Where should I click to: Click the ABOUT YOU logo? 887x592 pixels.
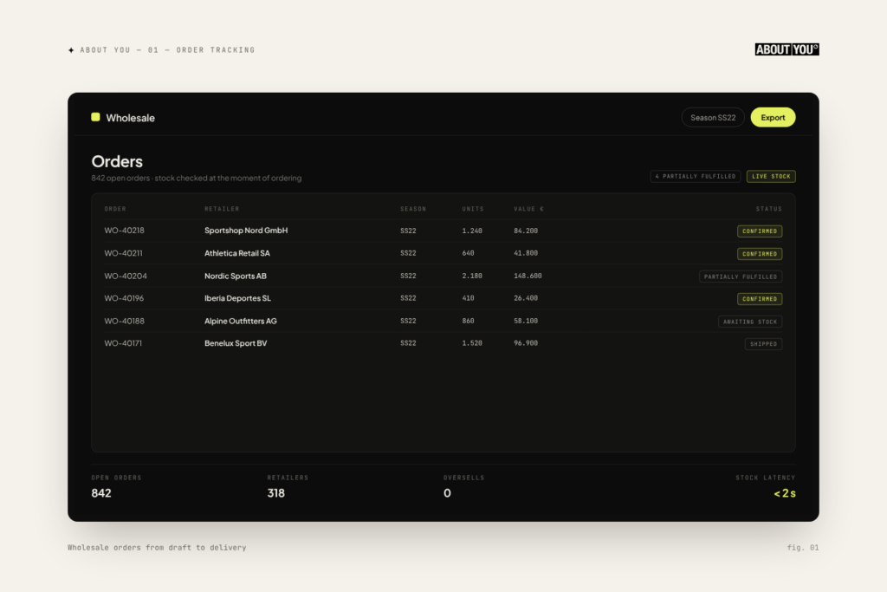click(x=787, y=49)
